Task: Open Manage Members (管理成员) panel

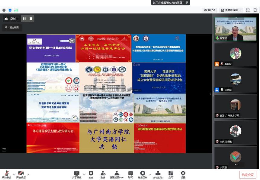Action: (x=117, y=173)
